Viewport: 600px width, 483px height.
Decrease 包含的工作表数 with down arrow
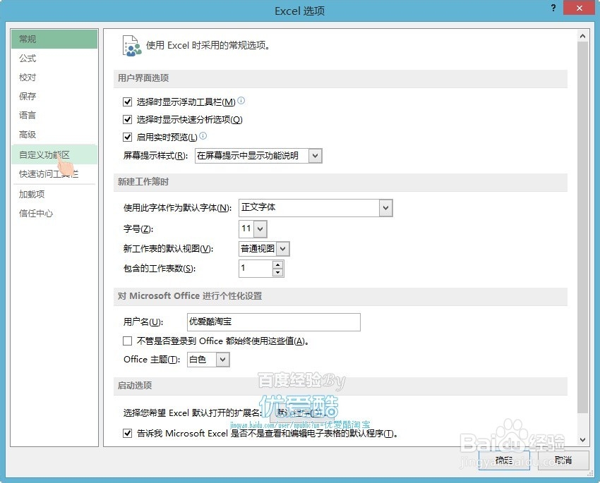click(x=278, y=272)
